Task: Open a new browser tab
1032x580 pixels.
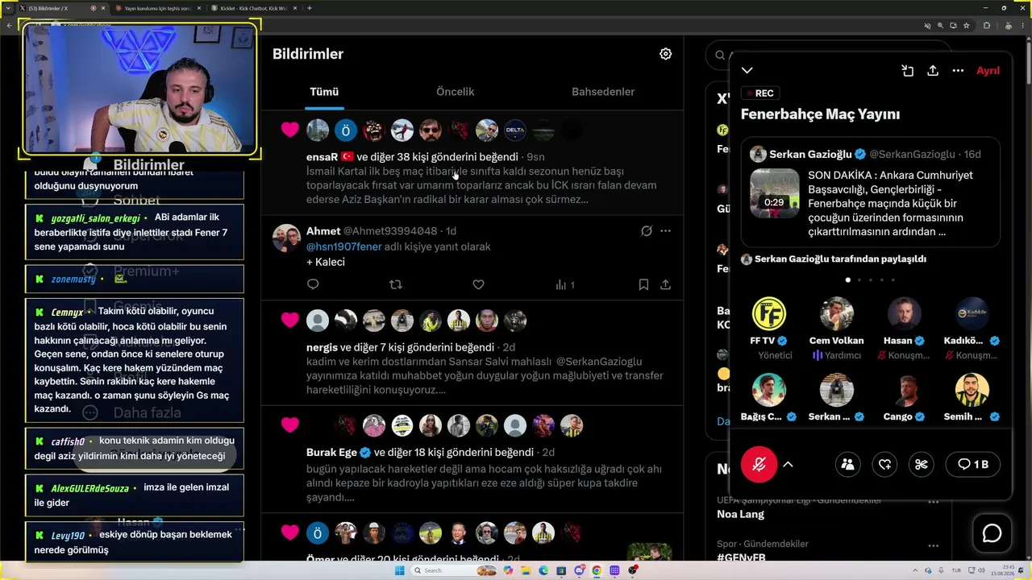Action: click(x=310, y=8)
